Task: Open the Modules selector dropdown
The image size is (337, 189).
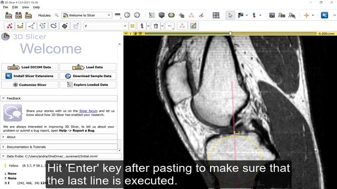Action: pos(87,15)
